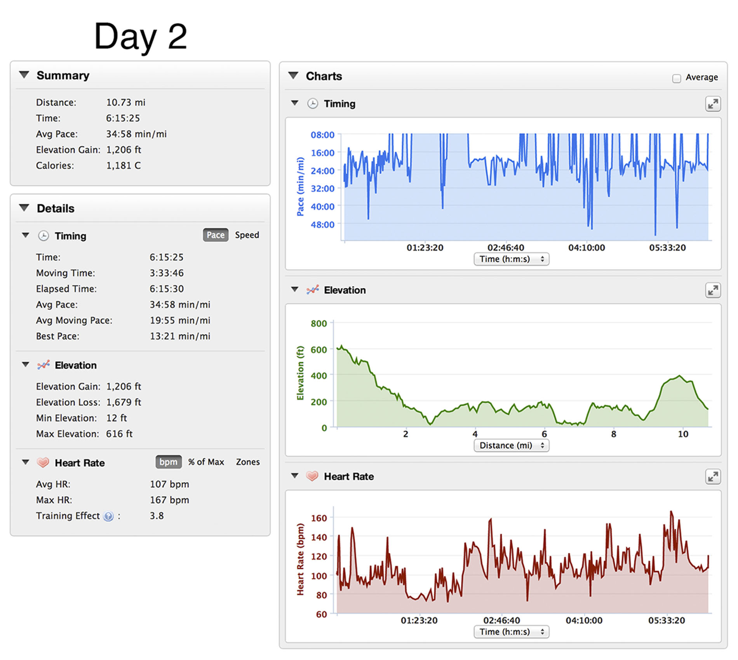738x660 pixels.
Task: Click the clock icon in Timing details
Action: click(44, 236)
